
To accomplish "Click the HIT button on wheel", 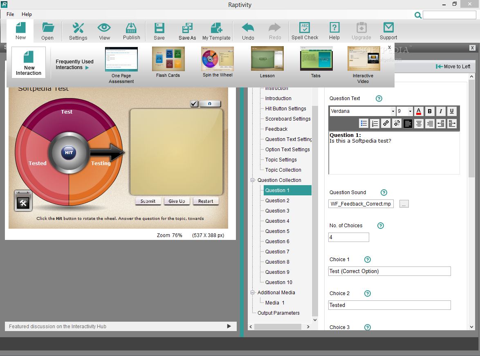I will click(x=69, y=152).
